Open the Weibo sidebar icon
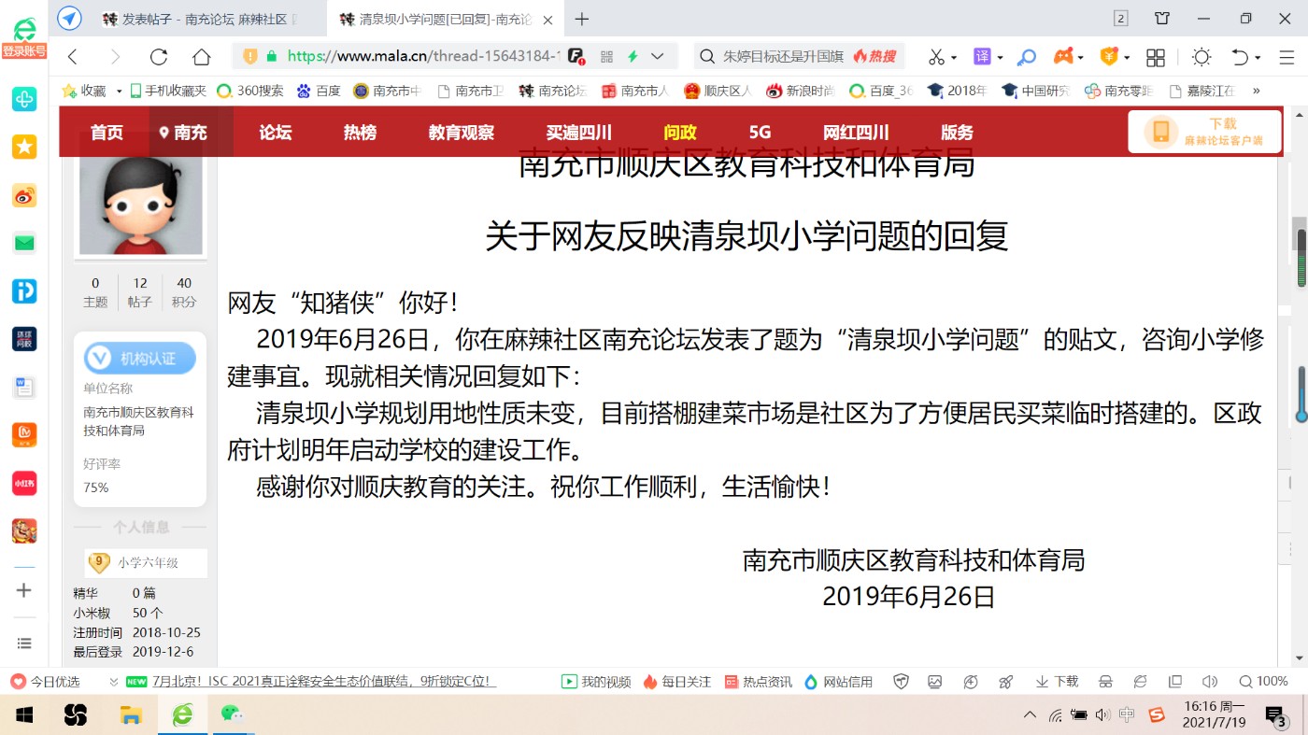The image size is (1308, 735). pyautogui.click(x=24, y=195)
